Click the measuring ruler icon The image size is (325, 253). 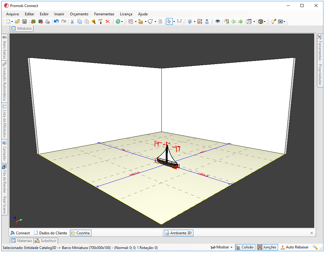(180, 21)
